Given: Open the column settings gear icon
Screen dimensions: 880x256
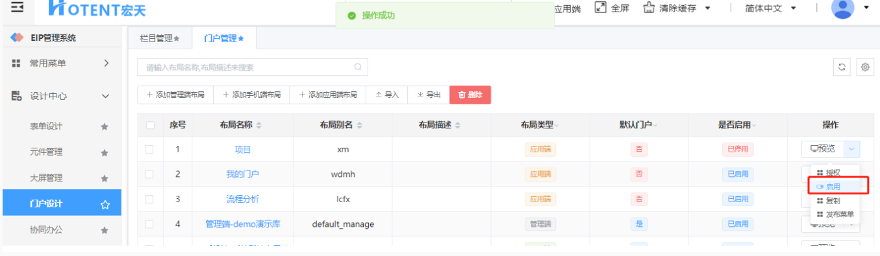Looking at the screenshot, I should [864, 67].
